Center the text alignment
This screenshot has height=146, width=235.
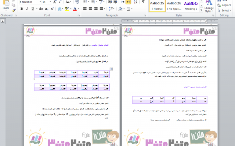point(90,9)
